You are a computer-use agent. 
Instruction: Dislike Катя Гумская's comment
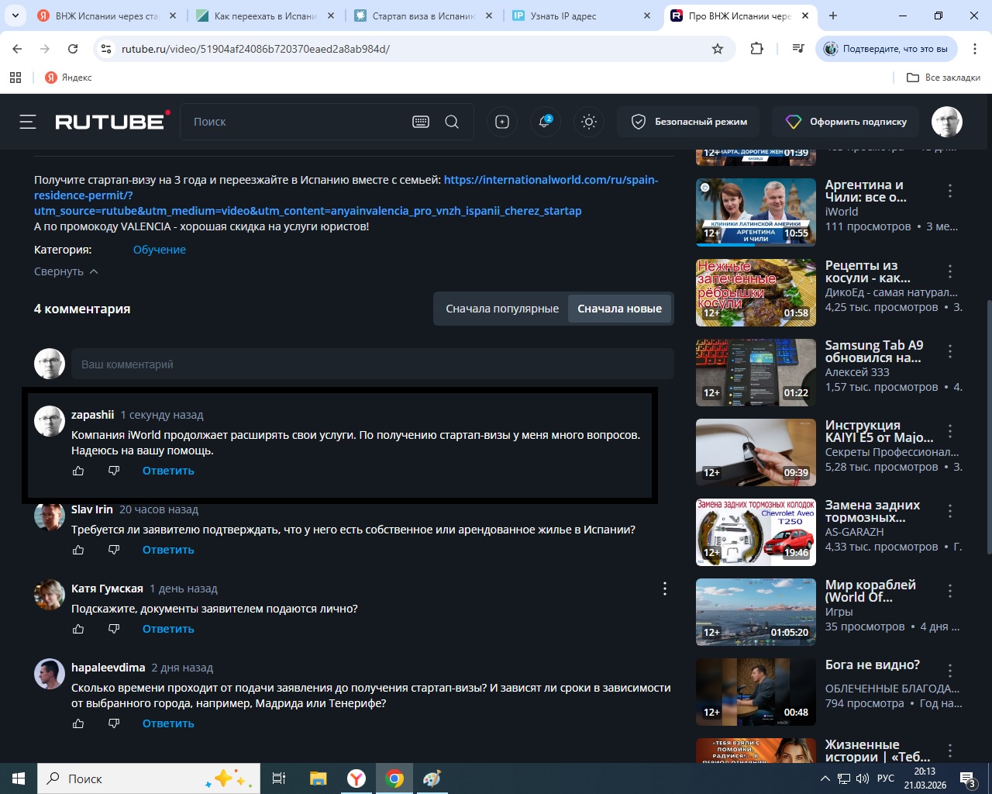coord(114,629)
